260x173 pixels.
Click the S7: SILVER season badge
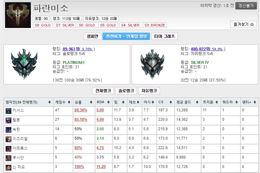click(x=65, y=25)
